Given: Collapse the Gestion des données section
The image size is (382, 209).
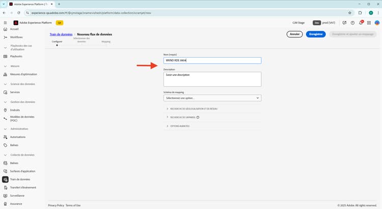Looking at the screenshot, I should click(x=6, y=102).
